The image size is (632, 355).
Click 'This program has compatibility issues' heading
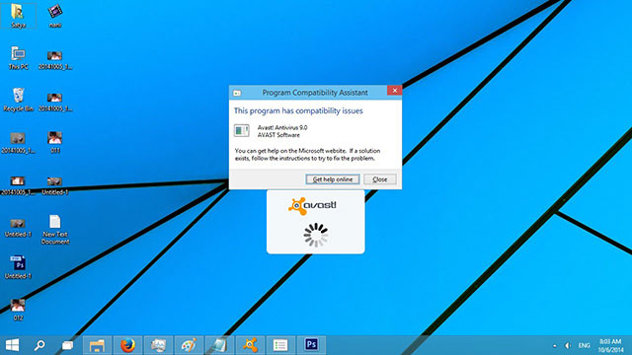298,110
